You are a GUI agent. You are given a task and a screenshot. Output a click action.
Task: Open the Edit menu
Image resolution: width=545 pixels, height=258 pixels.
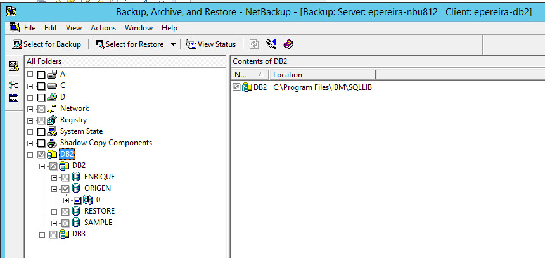click(51, 28)
